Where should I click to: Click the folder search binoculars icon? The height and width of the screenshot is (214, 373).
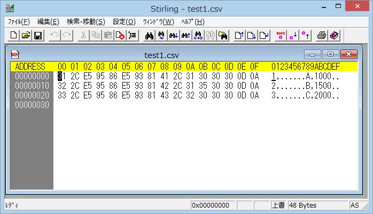(223, 36)
